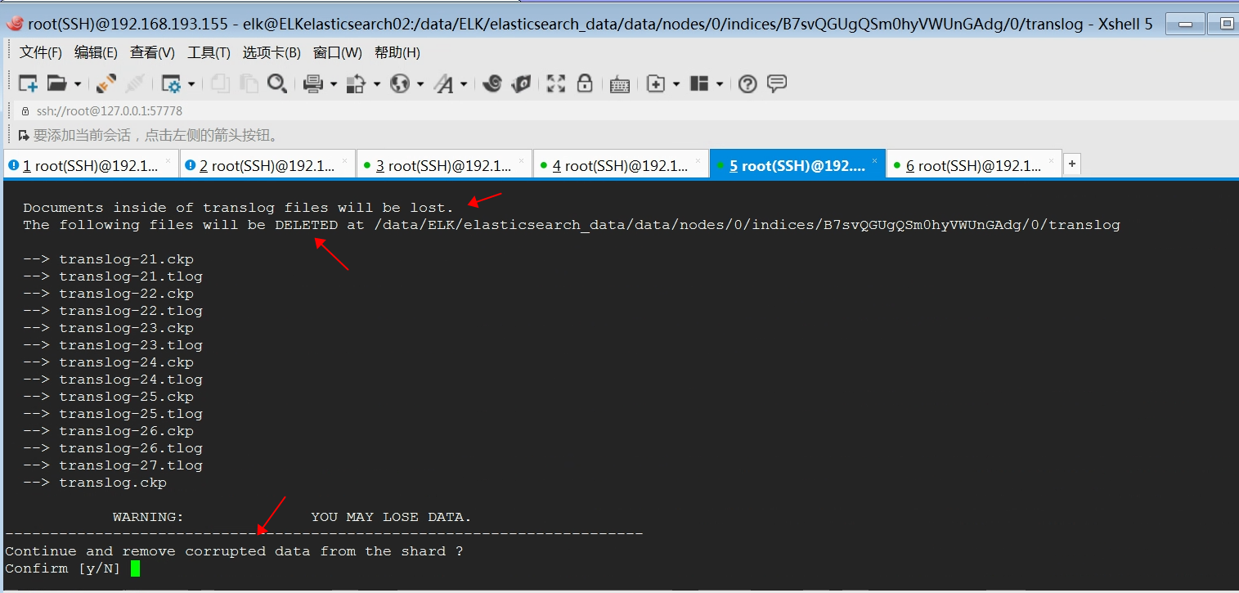
Task: Open the session Properties gear icon
Action: tap(171, 83)
